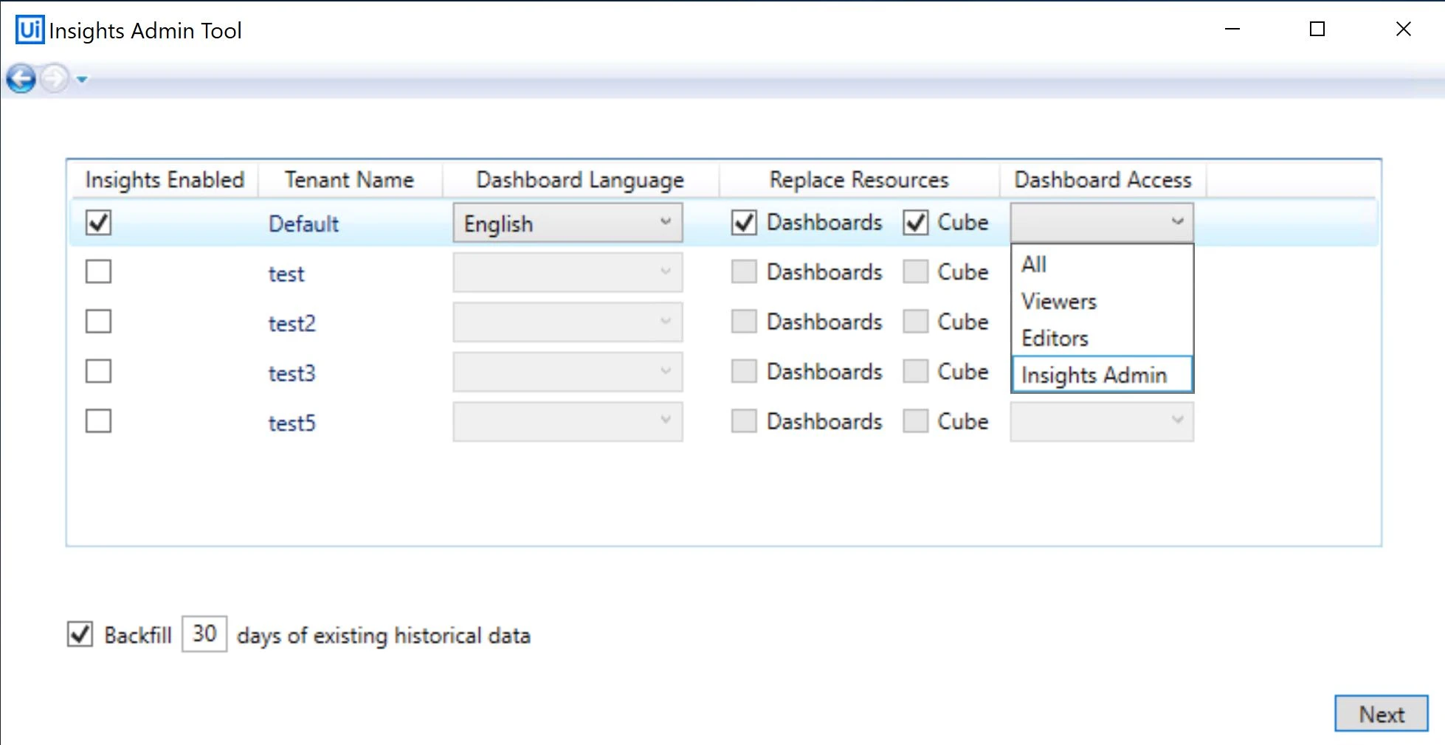Click the UiPath logo icon in title bar
The height and width of the screenshot is (745, 1445).
30,30
